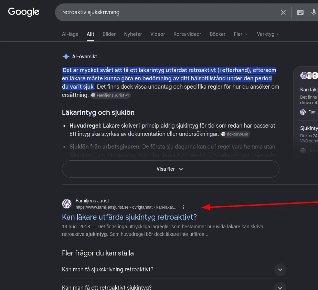Switch to the AI-läge tab

[70, 34]
